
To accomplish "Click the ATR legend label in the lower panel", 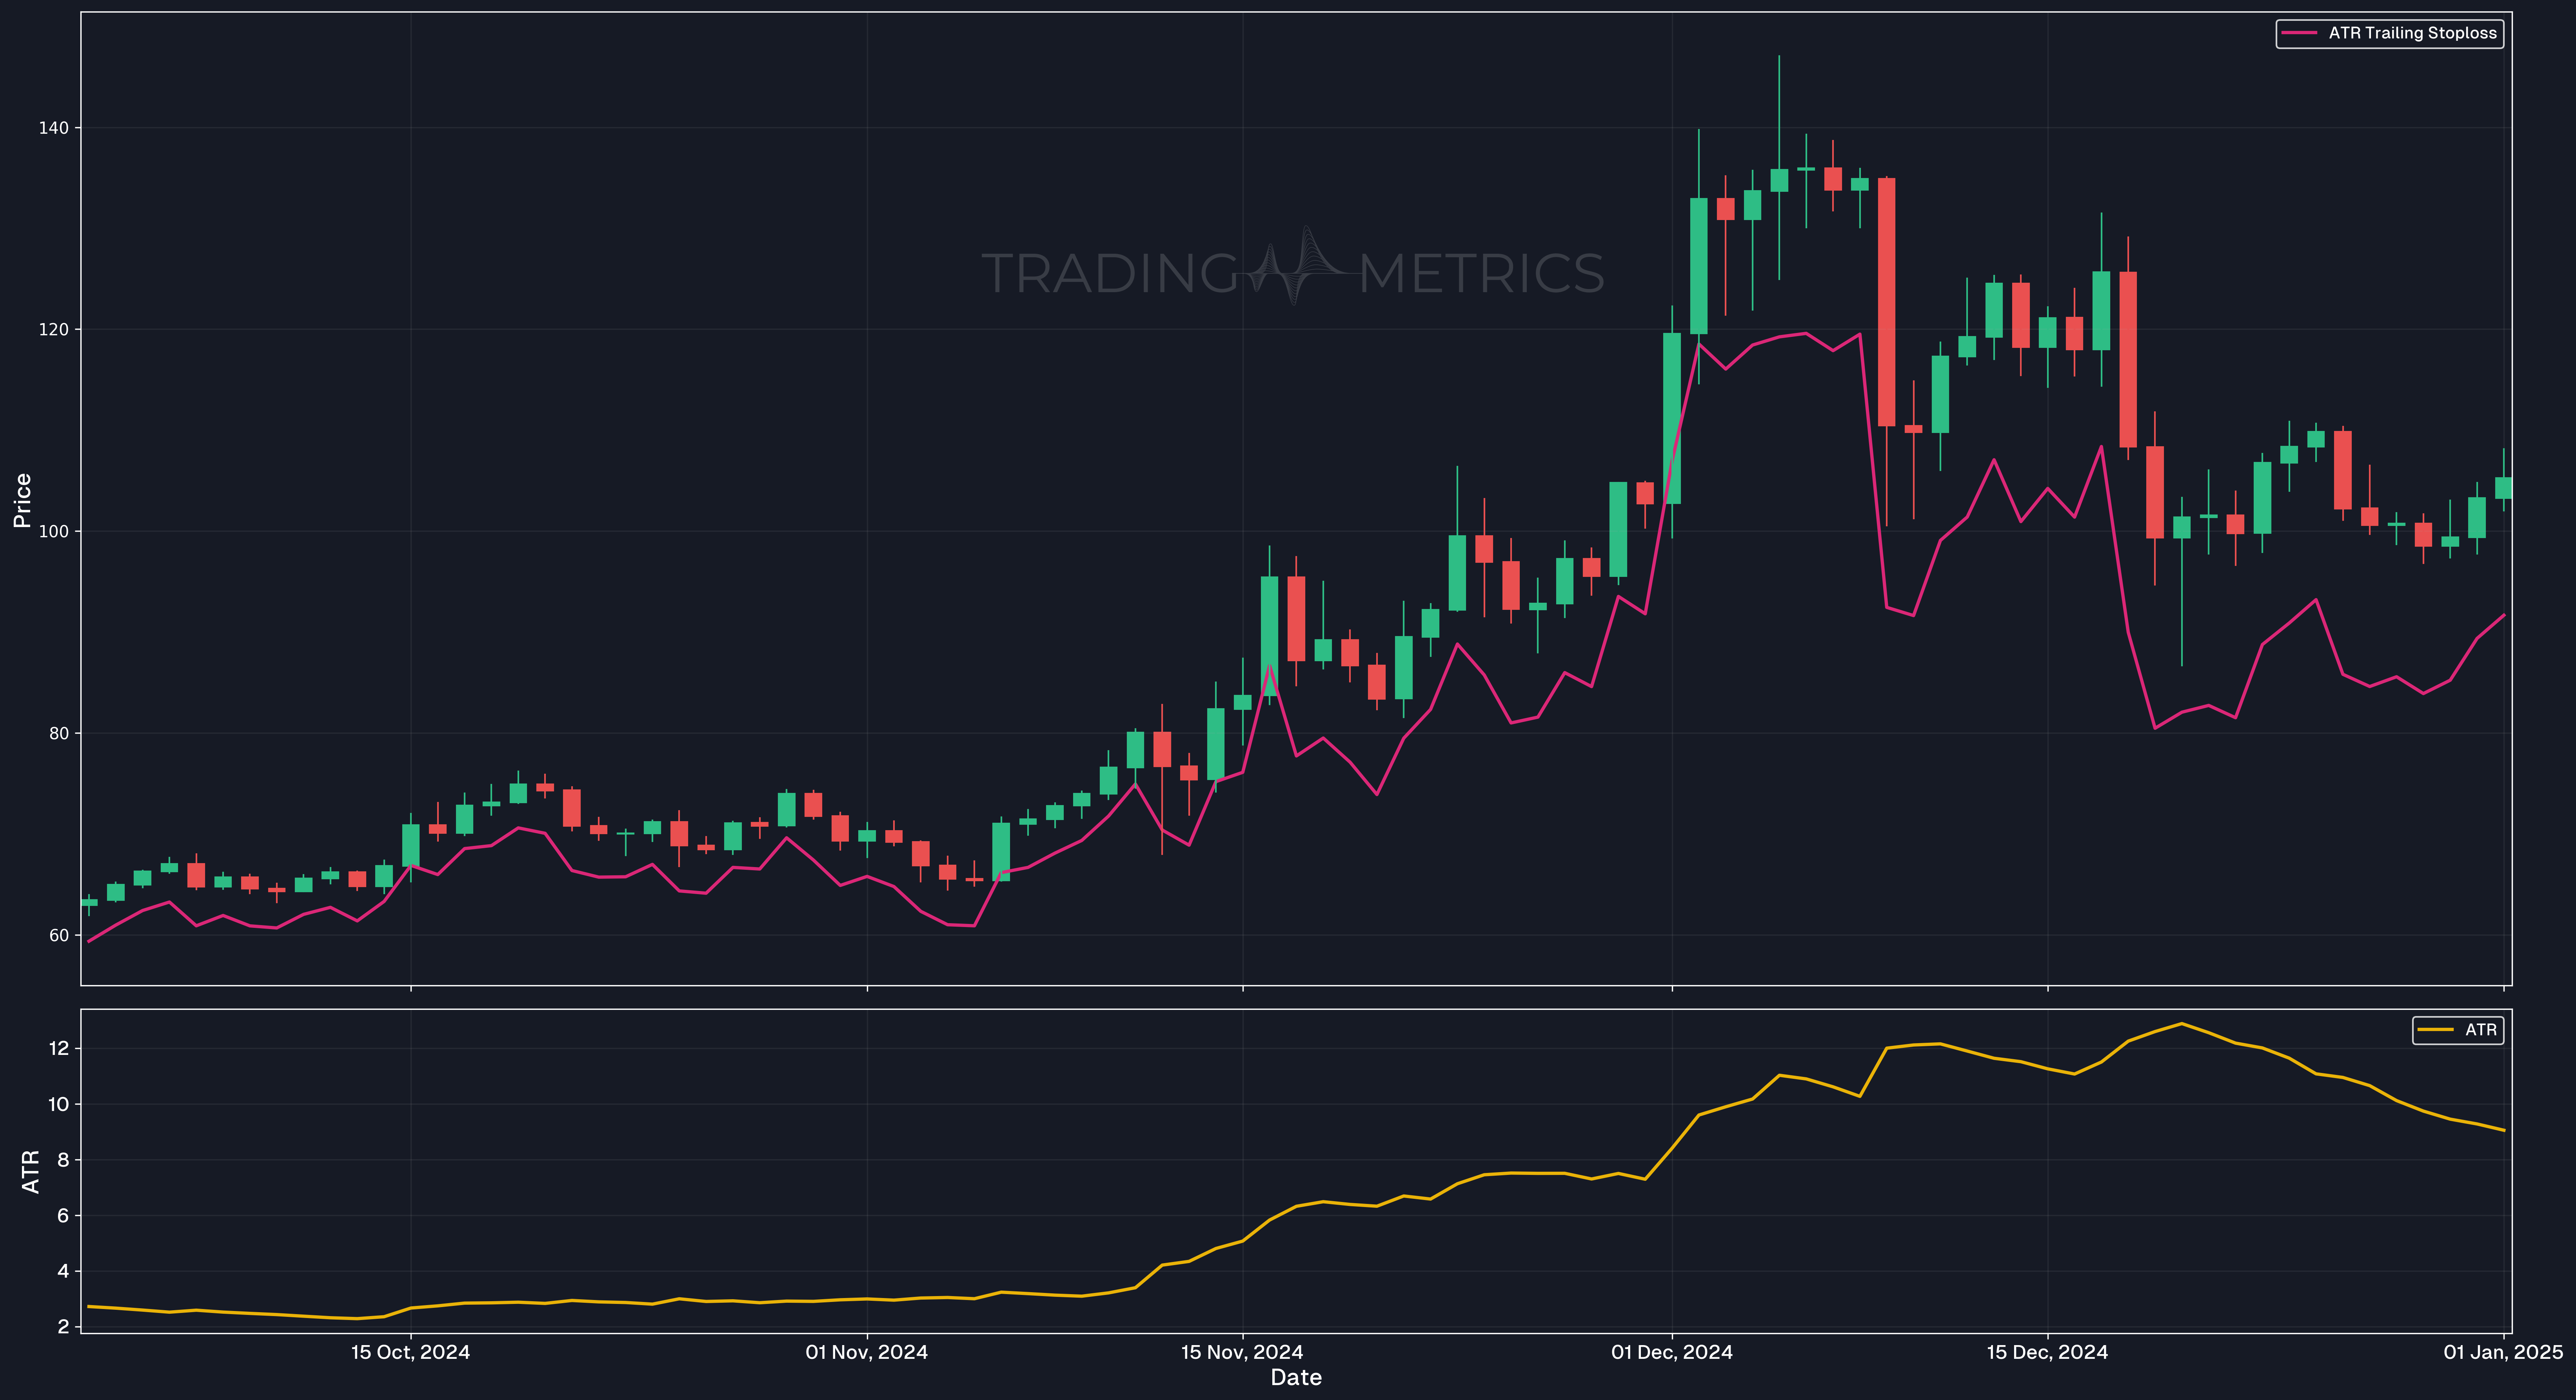I will click(2481, 1030).
